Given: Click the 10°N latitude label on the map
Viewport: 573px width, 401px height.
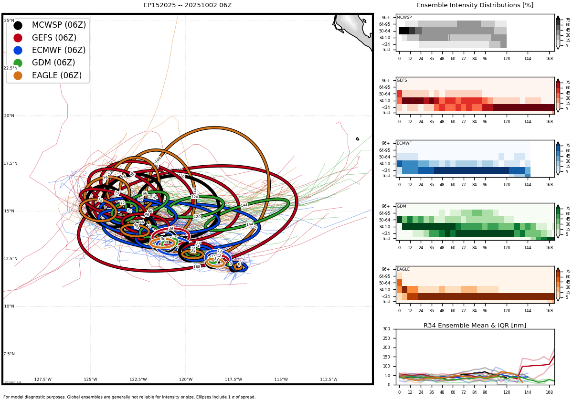Looking at the screenshot, I should click(9, 306).
